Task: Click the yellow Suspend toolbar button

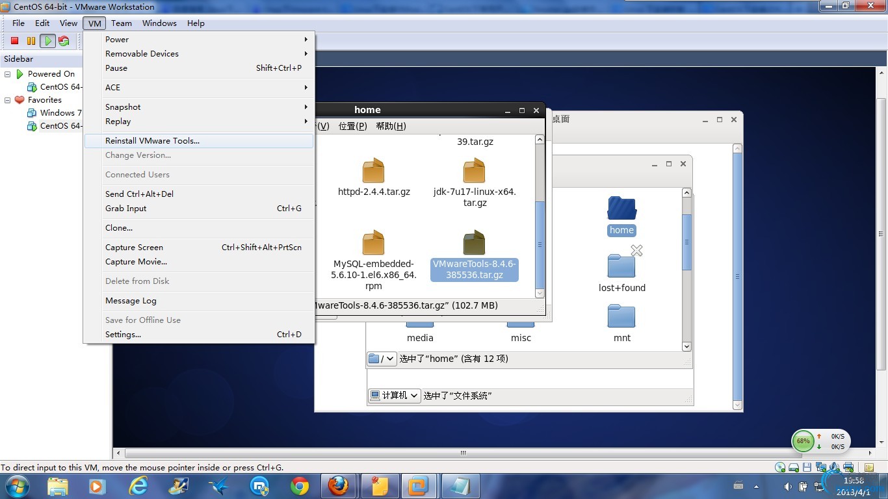Action: 31,41
